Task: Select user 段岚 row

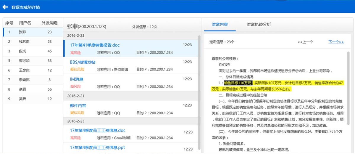Action: (33, 51)
